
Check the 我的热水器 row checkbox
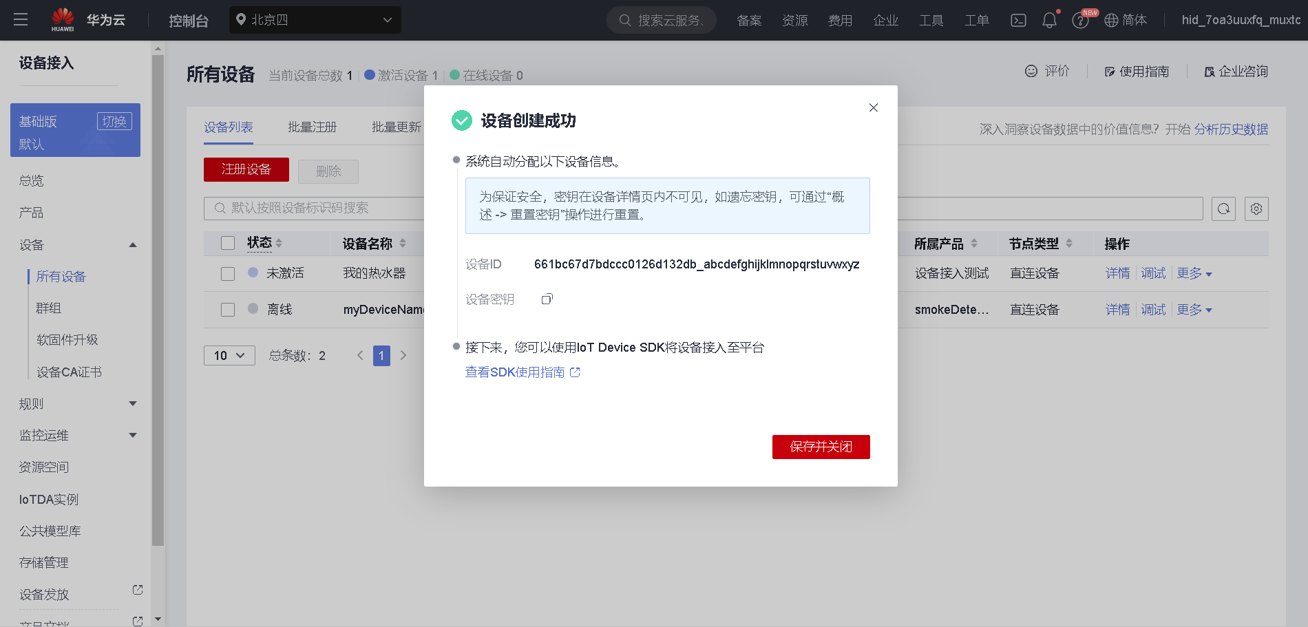(x=228, y=273)
